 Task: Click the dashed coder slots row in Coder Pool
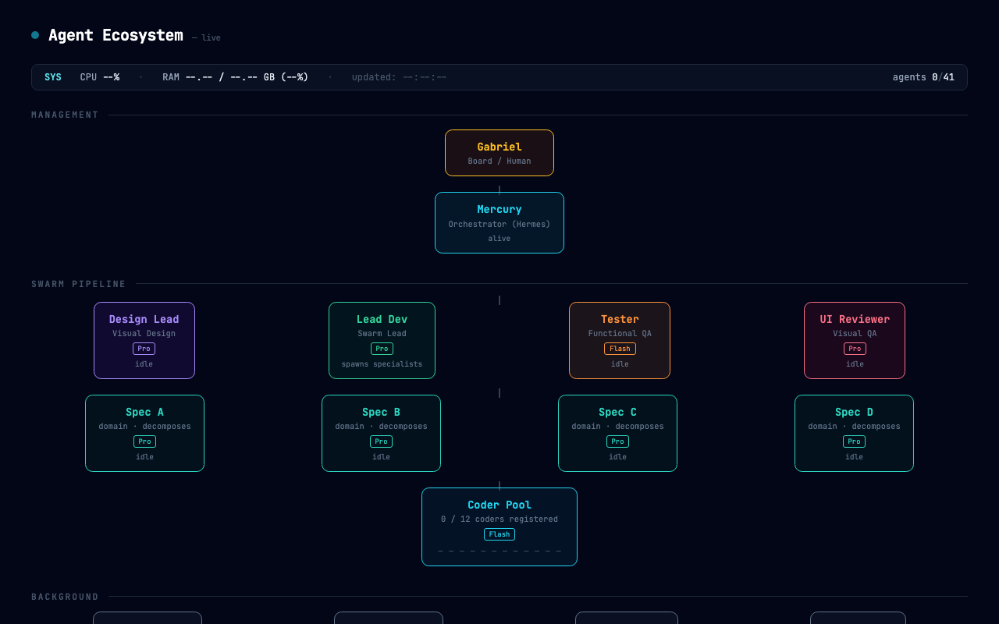[x=499, y=551]
